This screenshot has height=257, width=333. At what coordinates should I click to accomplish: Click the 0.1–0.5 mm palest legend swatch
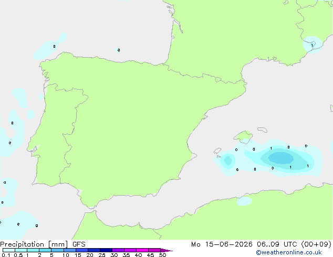pos(9,250)
